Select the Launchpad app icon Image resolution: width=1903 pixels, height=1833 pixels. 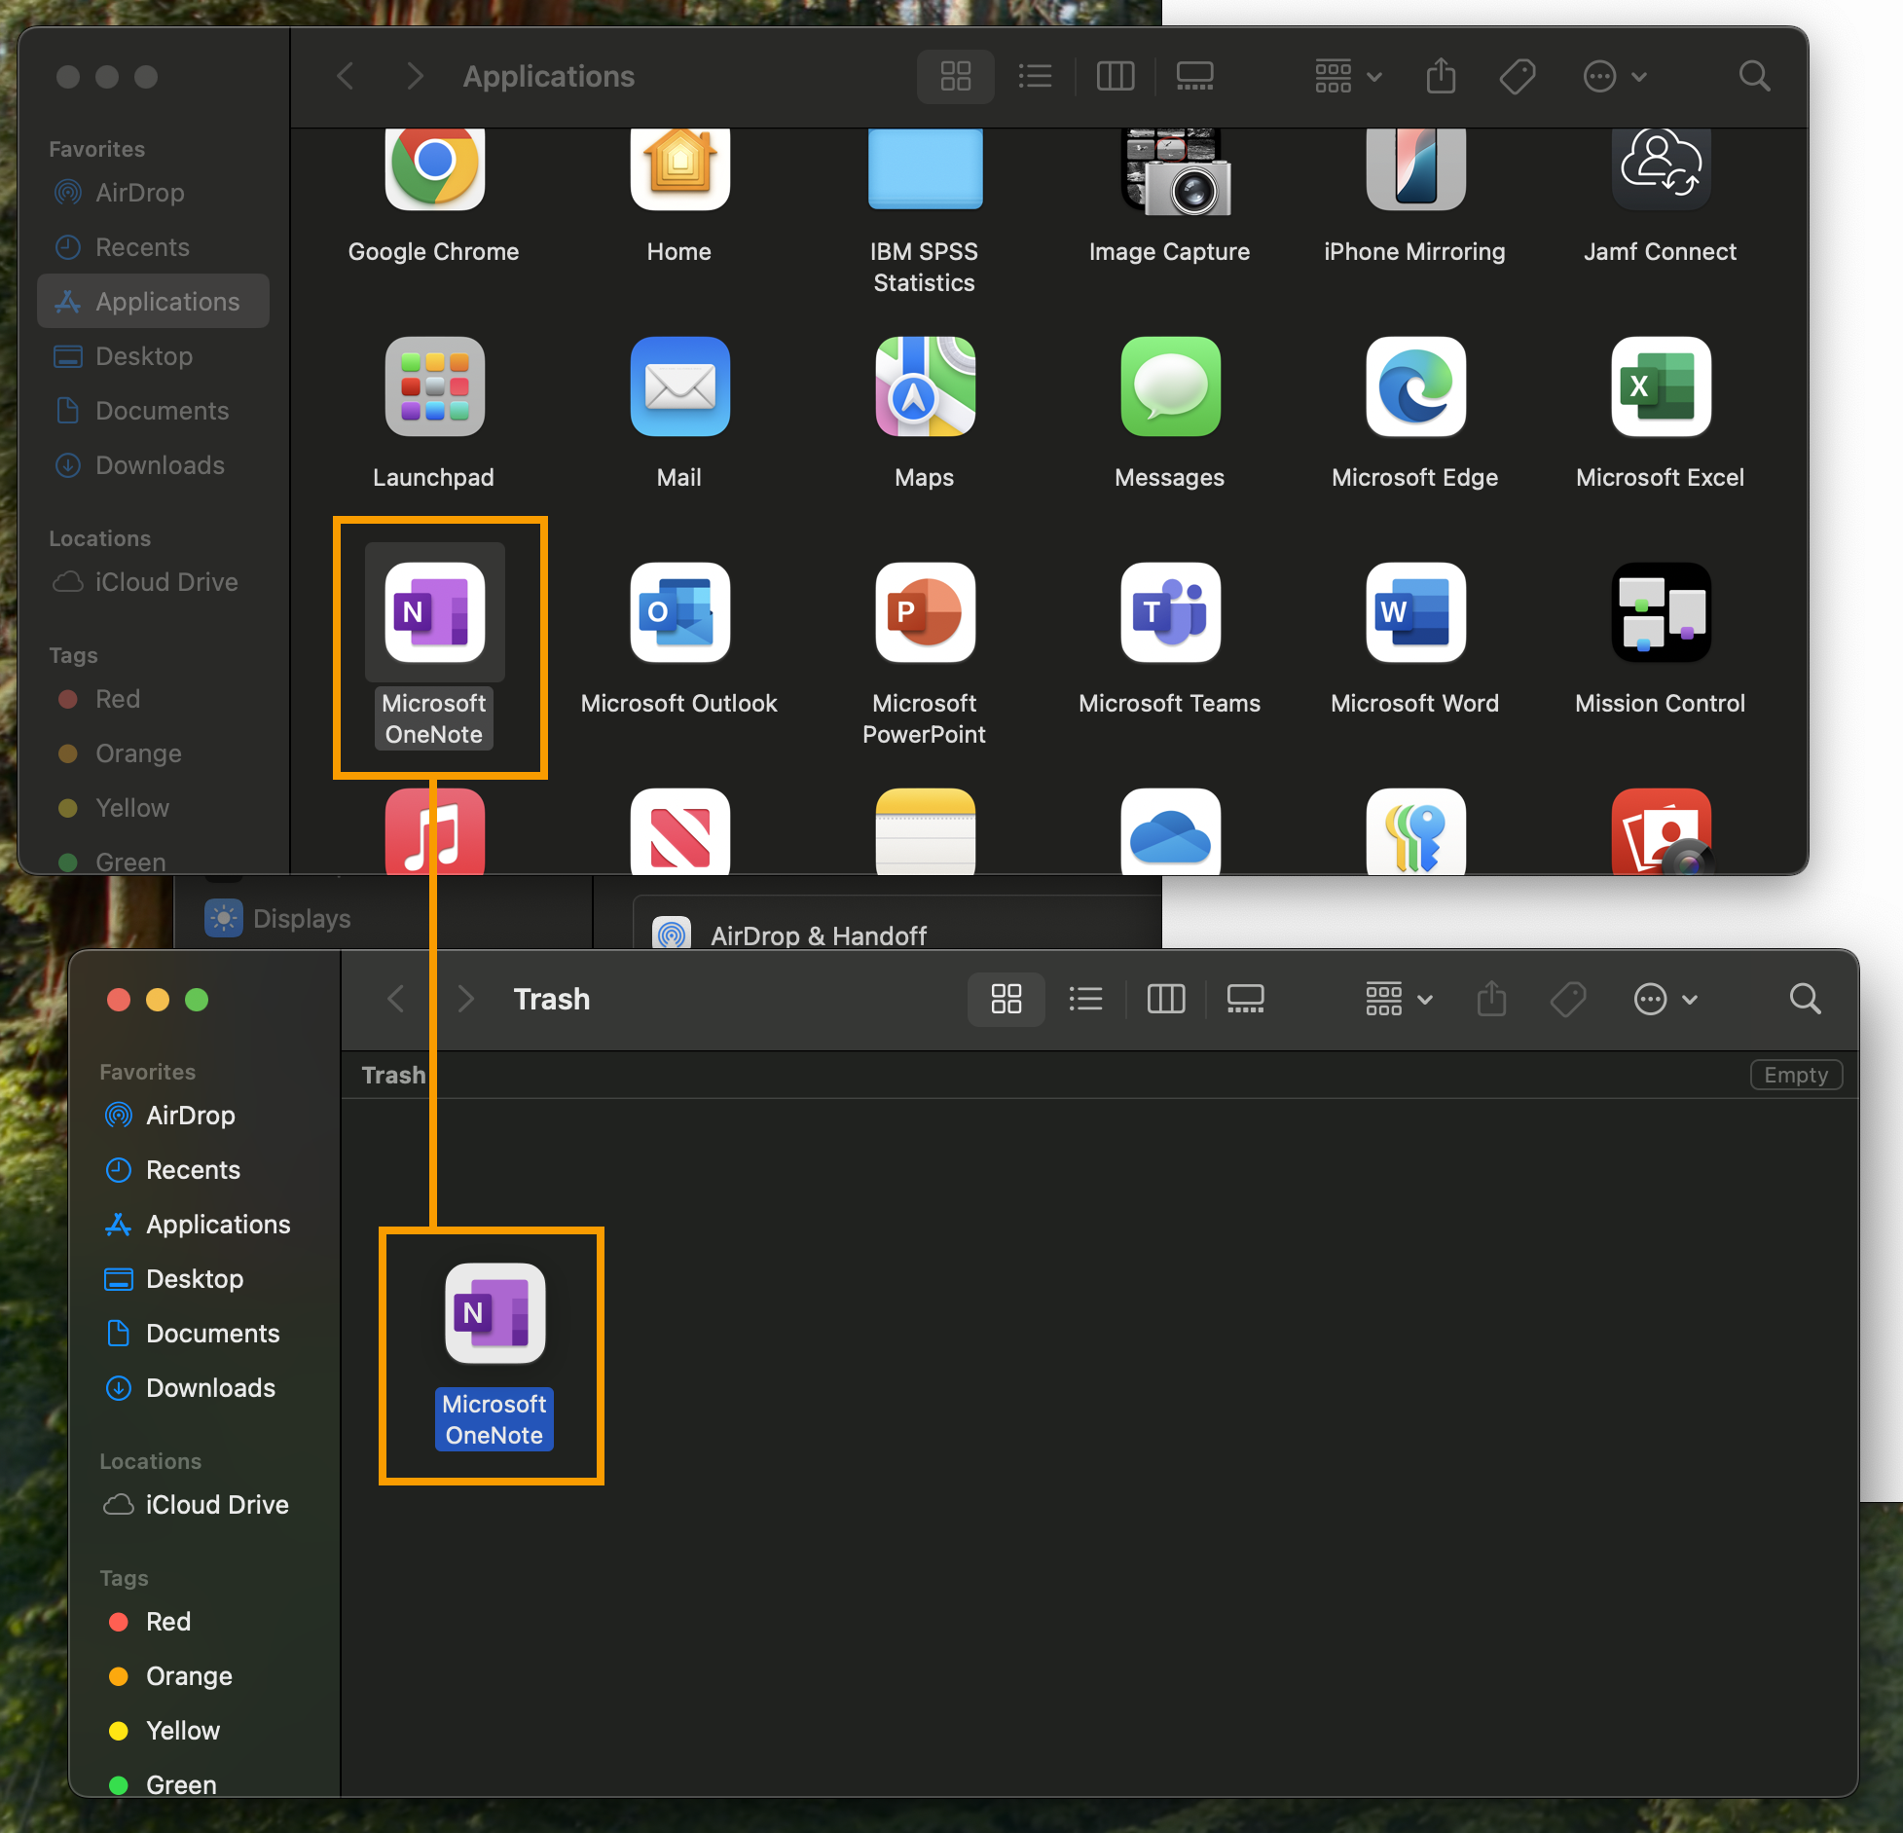[x=434, y=387]
